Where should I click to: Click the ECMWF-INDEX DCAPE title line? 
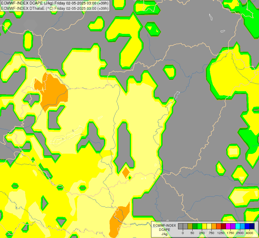pyautogui.click(x=55, y=3)
